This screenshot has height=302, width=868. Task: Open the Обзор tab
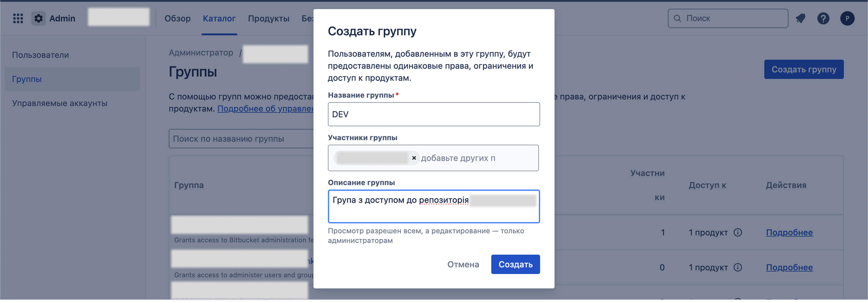(178, 19)
